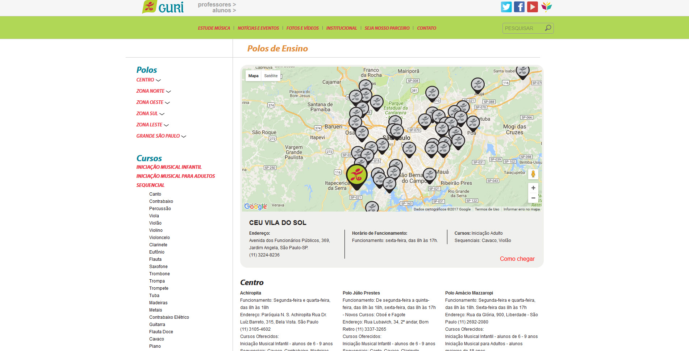Click the PESQUISAR search field
This screenshot has height=351, width=689.
523,28
